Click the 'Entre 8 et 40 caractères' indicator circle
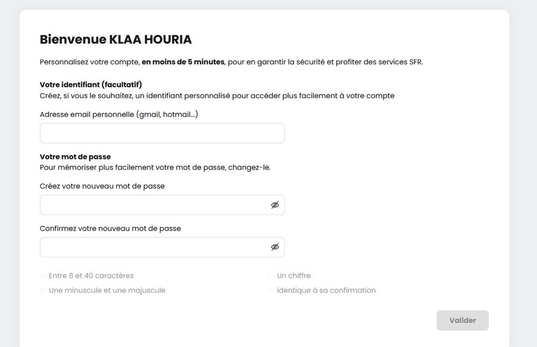The image size is (537, 347). [x=42, y=276]
